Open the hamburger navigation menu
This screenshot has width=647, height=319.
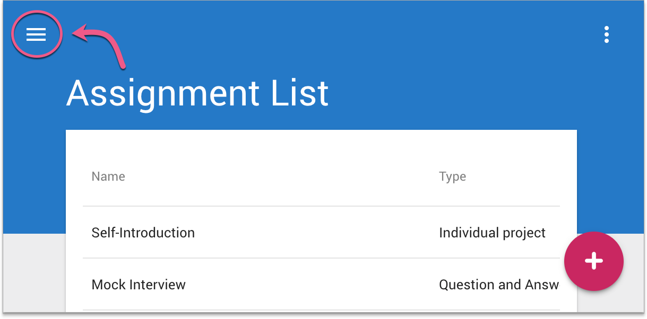[36, 35]
